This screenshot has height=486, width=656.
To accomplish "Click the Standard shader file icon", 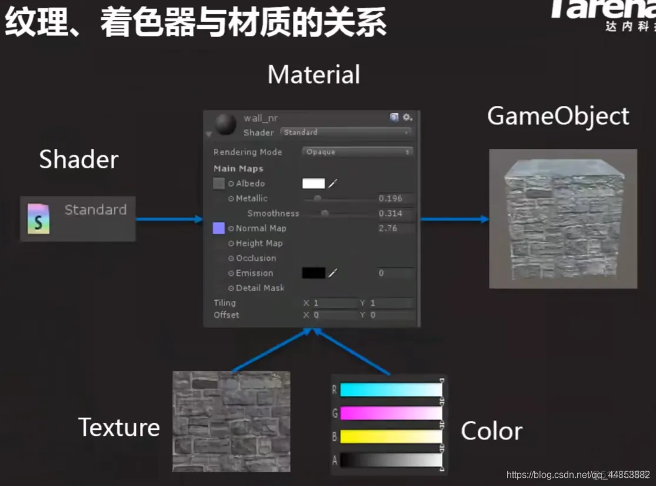I will pos(38,219).
